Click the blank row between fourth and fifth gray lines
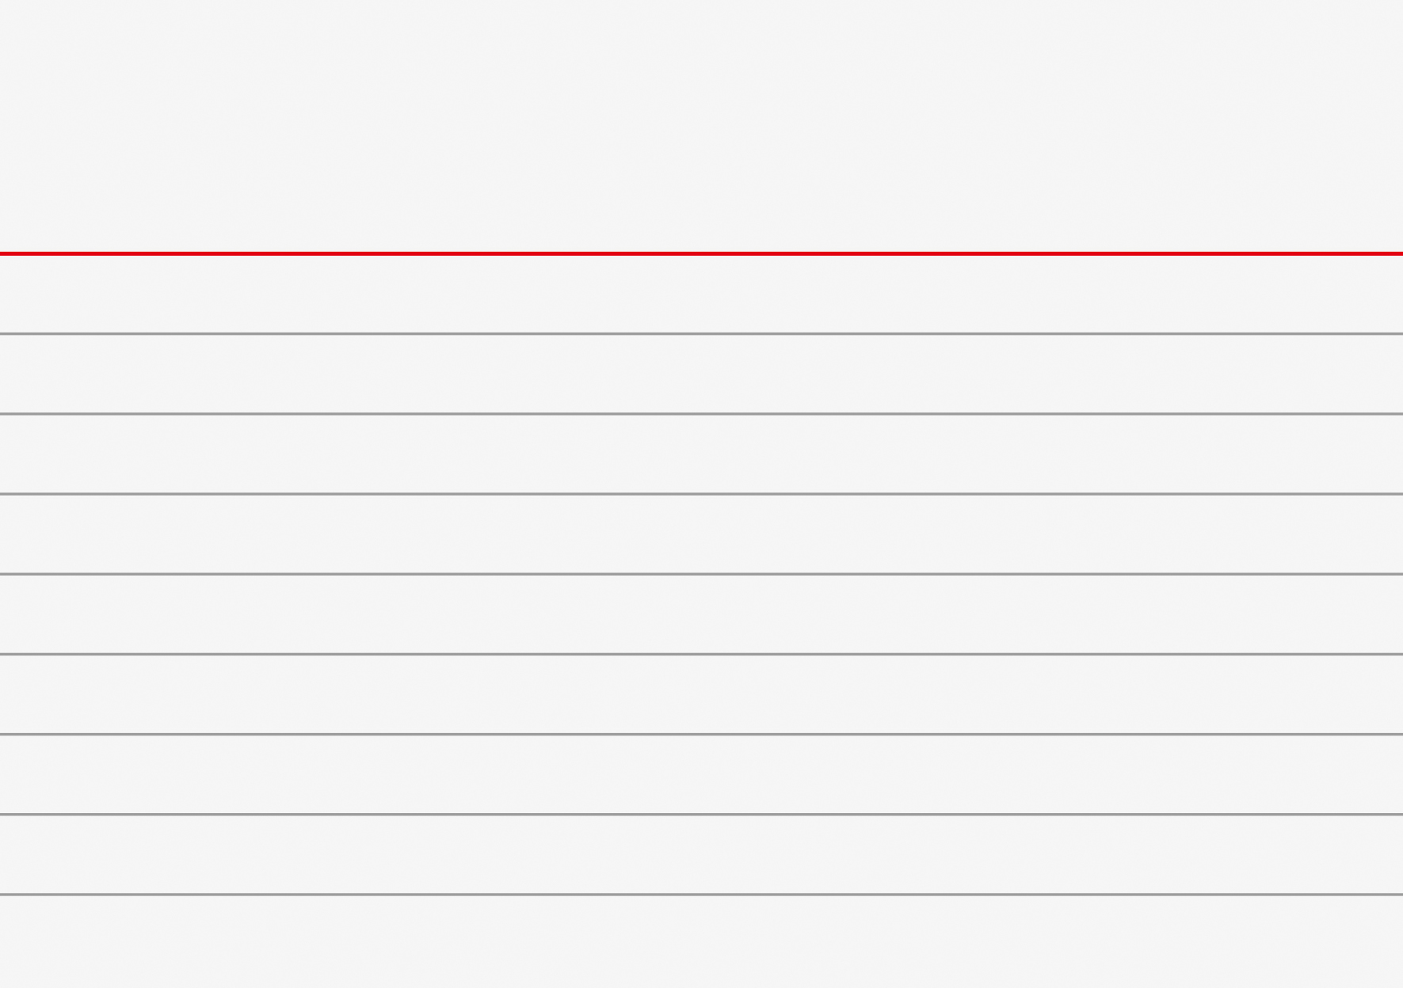1403x988 pixels. (701, 614)
